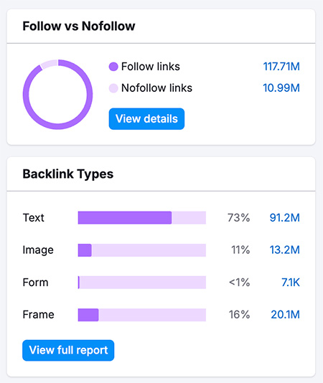
Task: Select the Follow links purple legend dot
Action: 113,67
